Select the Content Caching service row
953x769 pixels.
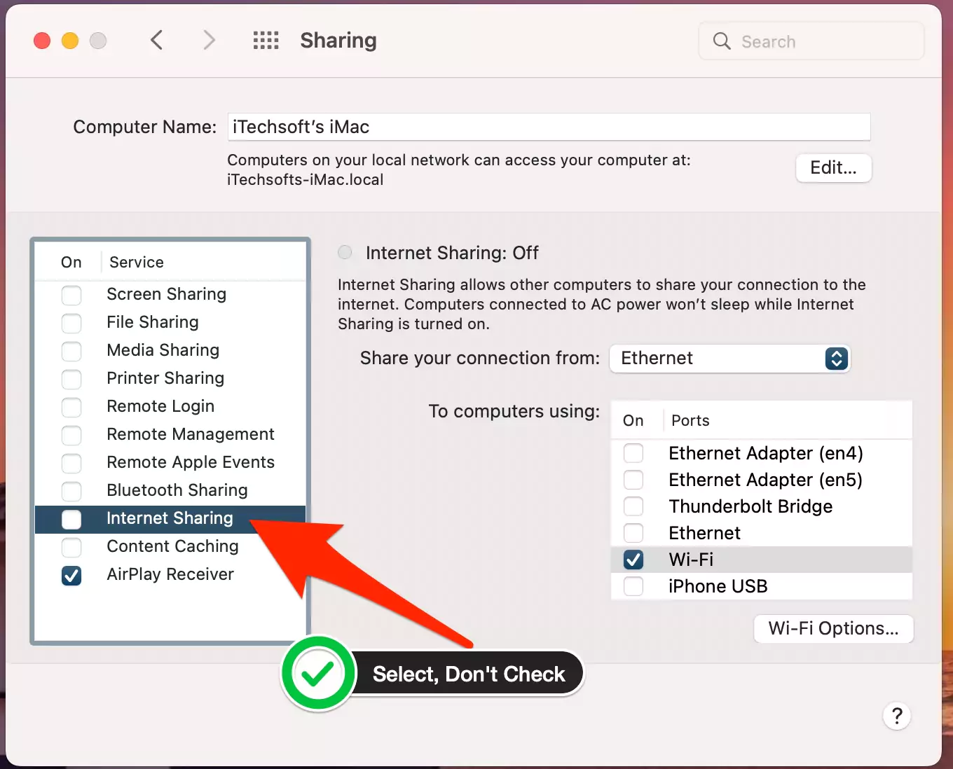(170, 547)
